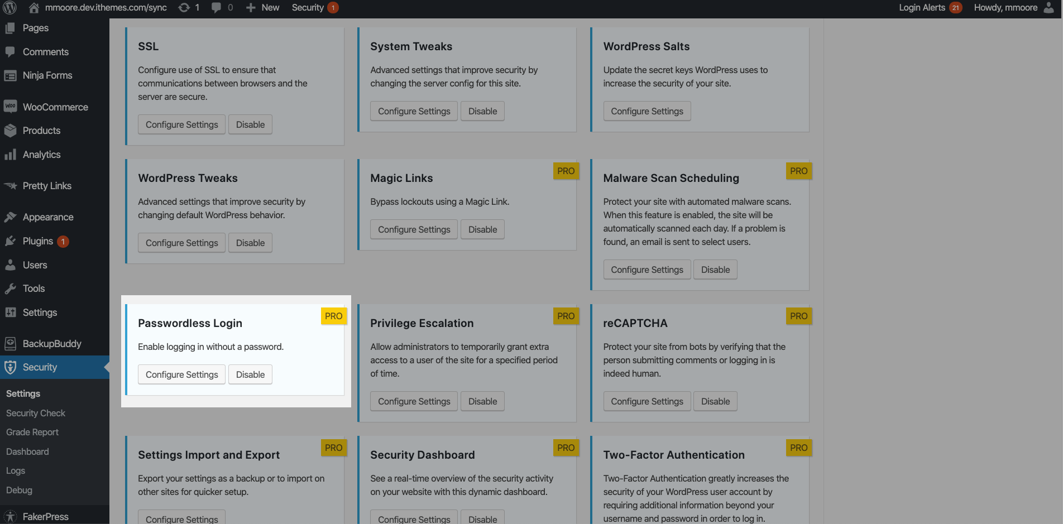
Task: Configure Settings for Privilege Escalation
Action: coord(414,401)
